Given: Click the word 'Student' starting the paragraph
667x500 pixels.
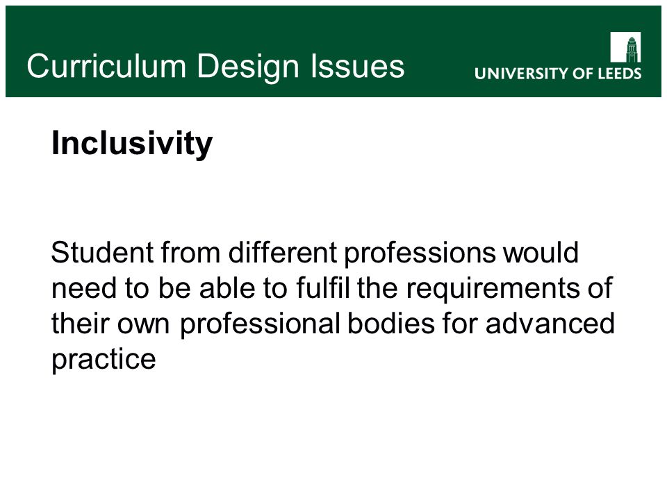Looking at the screenshot, I should point(102,253).
